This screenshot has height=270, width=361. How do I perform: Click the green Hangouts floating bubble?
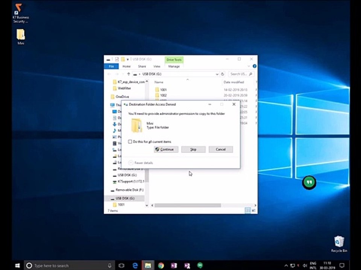(x=309, y=183)
